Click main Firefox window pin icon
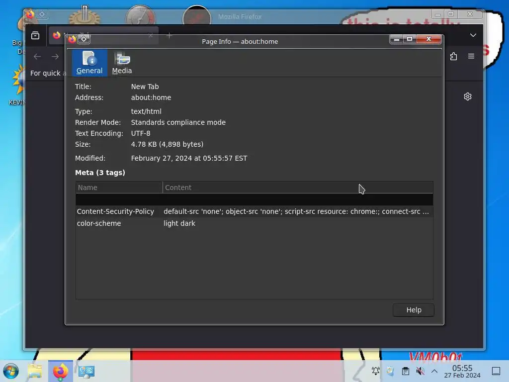Viewport: 509px width, 382px height. pyautogui.click(x=42, y=14)
